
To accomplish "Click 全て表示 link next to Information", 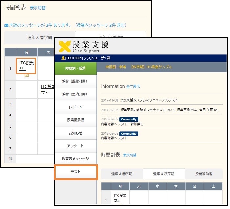I will pos(133,87).
